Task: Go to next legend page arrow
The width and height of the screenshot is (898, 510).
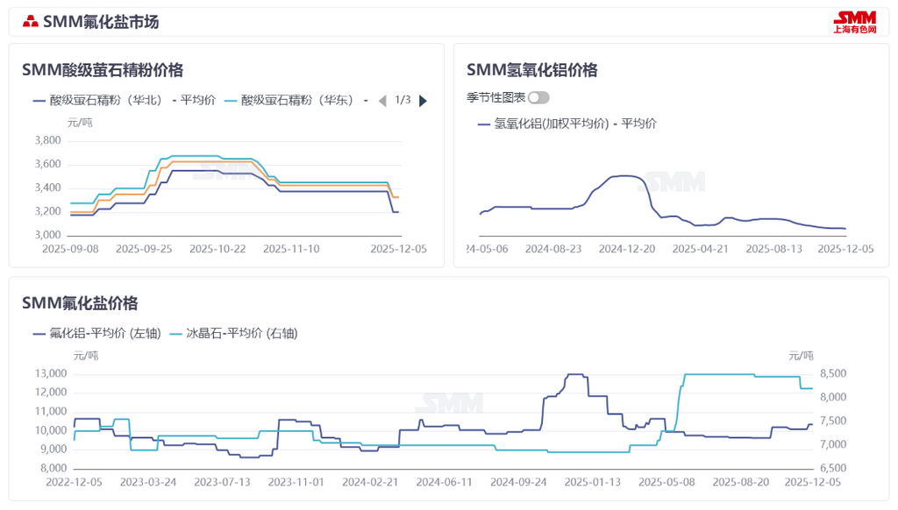Action: point(424,101)
